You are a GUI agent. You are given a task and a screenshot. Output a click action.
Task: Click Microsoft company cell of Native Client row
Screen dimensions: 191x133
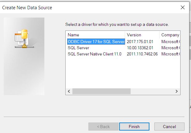(171, 54)
